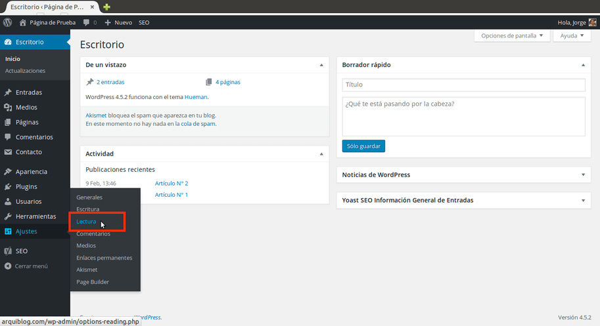Open the Opciones de pantalla dropdown
This screenshot has width=600, height=326.
[512, 35]
